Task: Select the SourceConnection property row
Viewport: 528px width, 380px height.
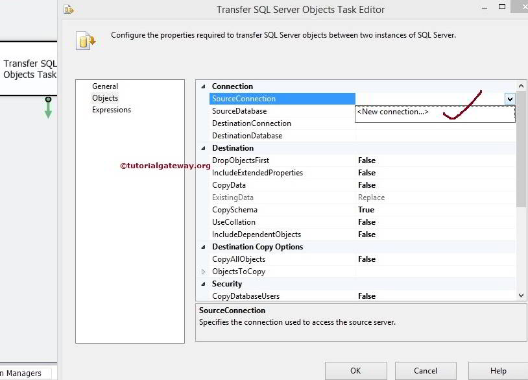Action: [282, 99]
